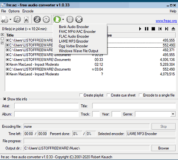178x160 pixels.
Task: Expand the add files dropdown arrow
Action: (x=10, y=19)
